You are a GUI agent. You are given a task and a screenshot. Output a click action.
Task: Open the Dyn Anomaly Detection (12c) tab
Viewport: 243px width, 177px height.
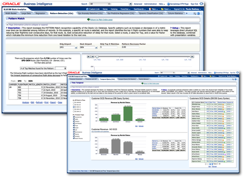(x=90, y=13)
